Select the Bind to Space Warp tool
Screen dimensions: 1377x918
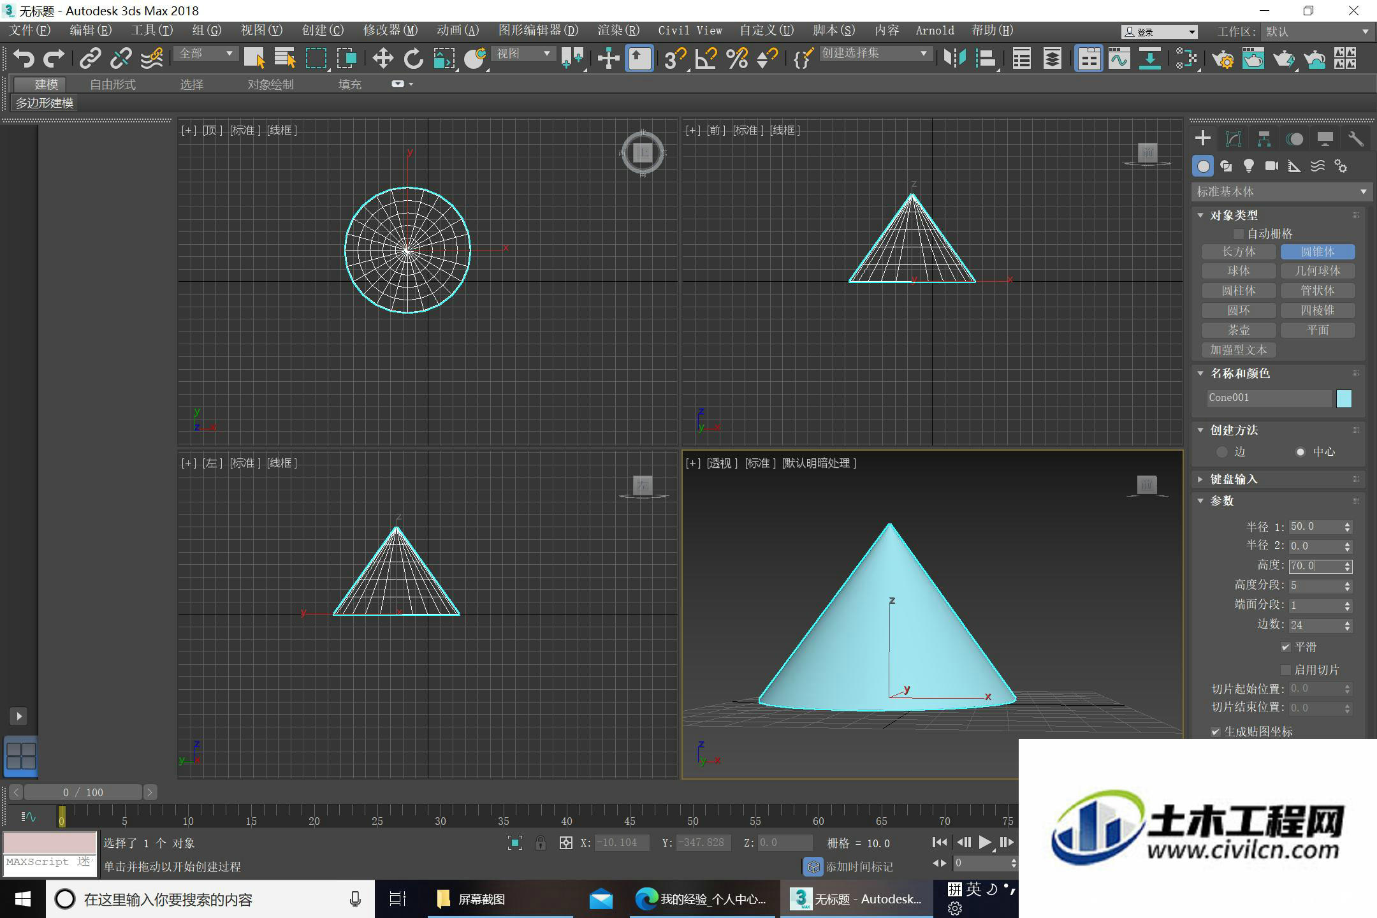151,59
